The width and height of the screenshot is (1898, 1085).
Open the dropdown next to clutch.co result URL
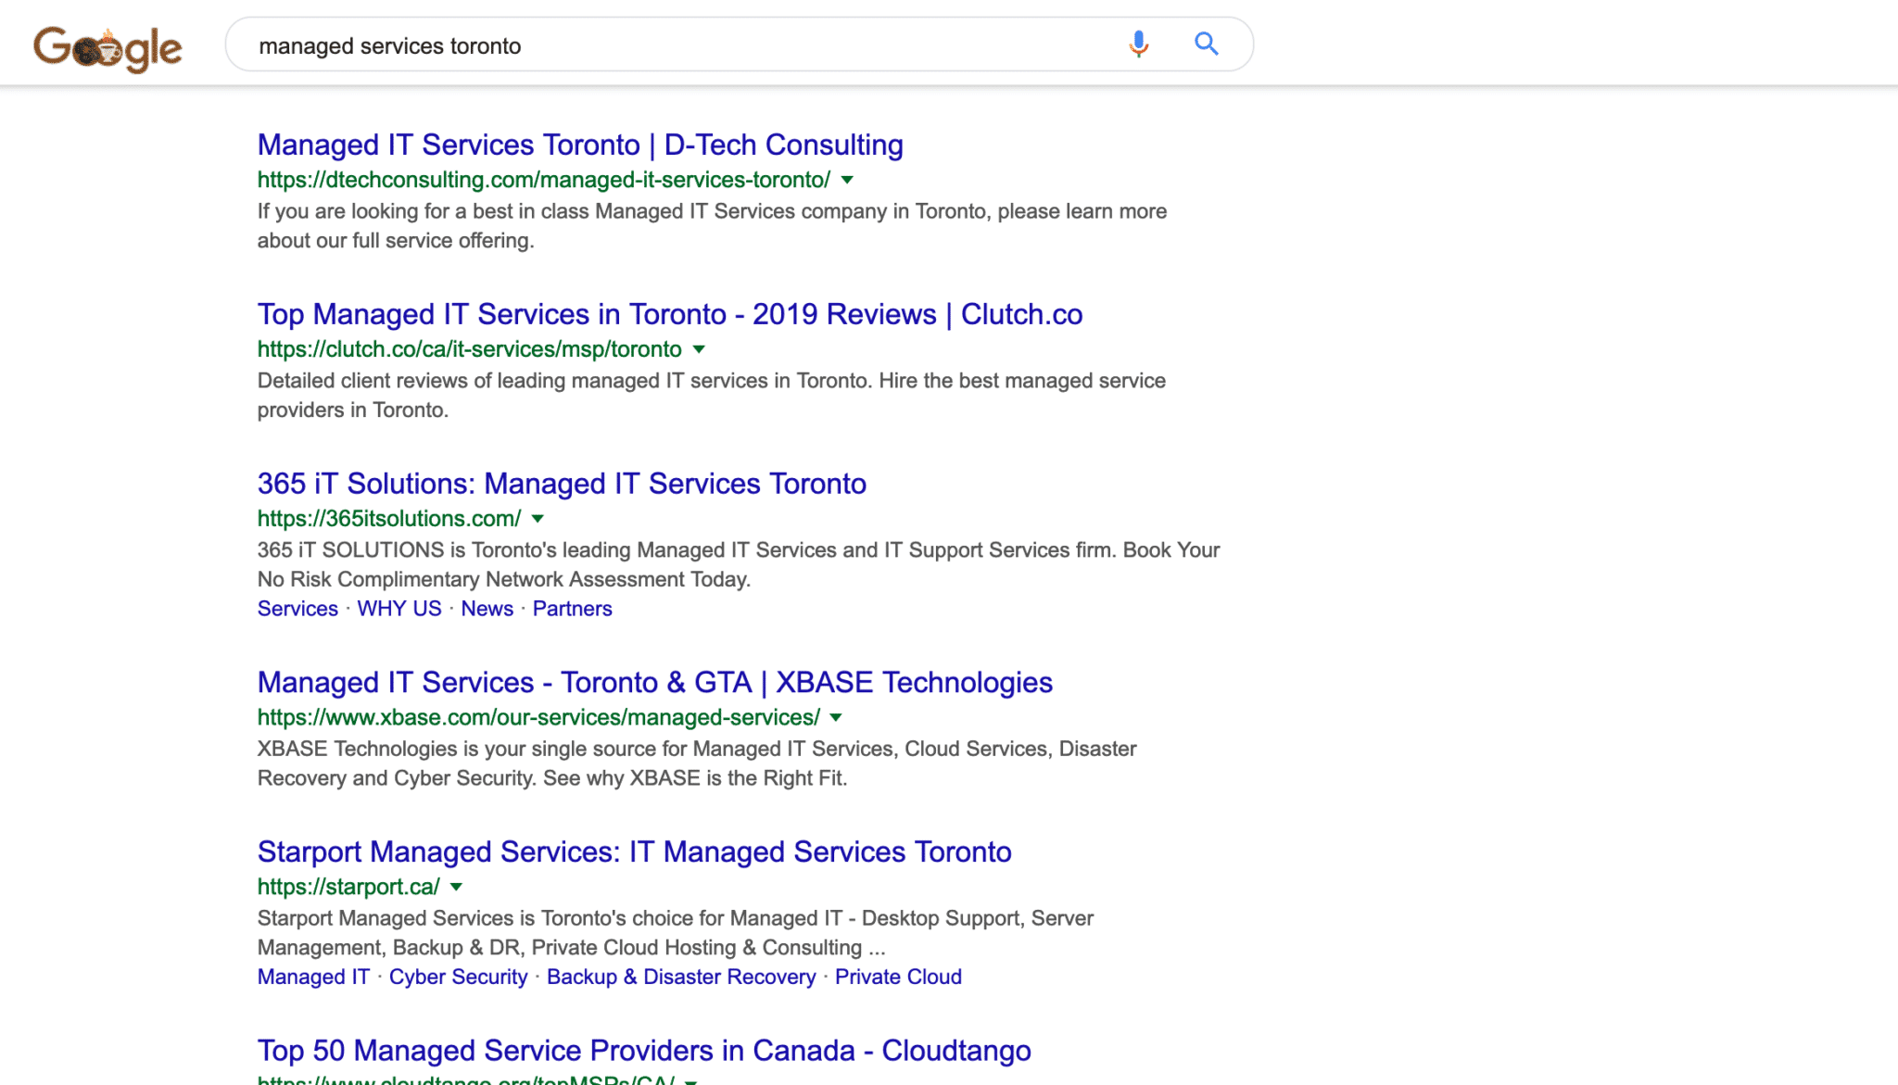(699, 350)
